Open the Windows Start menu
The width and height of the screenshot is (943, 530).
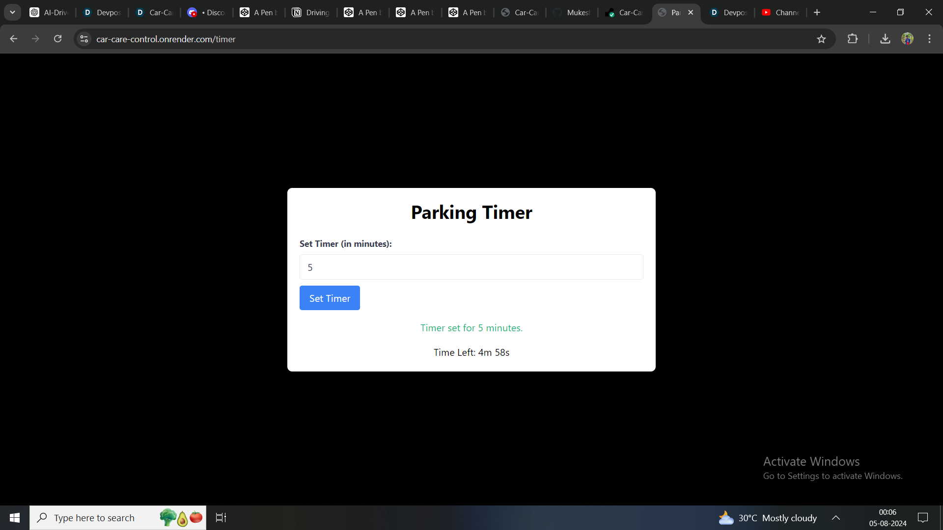coord(14,517)
